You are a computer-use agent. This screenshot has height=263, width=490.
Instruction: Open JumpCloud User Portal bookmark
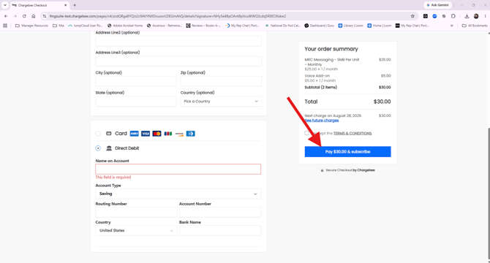coord(85,26)
